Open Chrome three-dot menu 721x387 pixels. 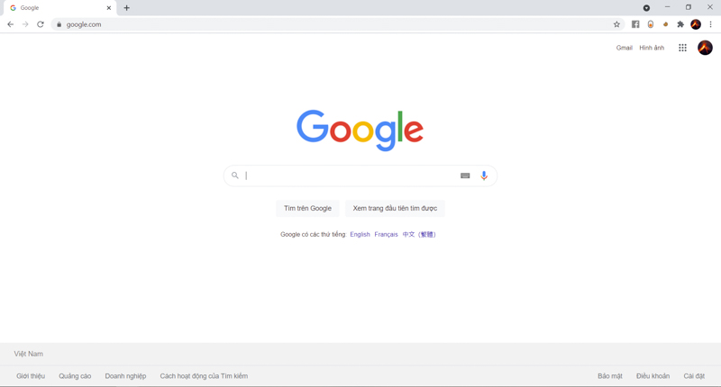click(x=710, y=24)
